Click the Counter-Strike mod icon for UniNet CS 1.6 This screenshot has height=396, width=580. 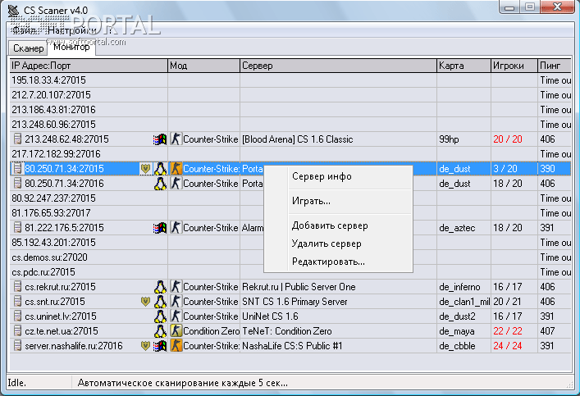pyautogui.click(x=176, y=316)
